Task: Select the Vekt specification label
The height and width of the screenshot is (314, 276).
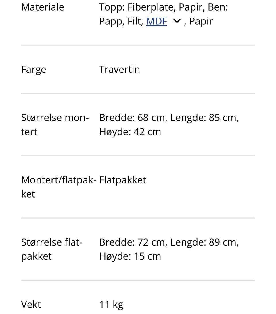Action: pyautogui.click(x=31, y=304)
